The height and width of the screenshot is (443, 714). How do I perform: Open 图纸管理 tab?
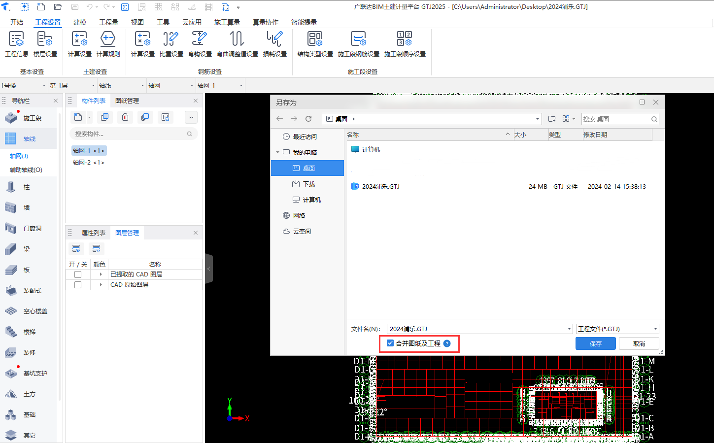tap(127, 101)
